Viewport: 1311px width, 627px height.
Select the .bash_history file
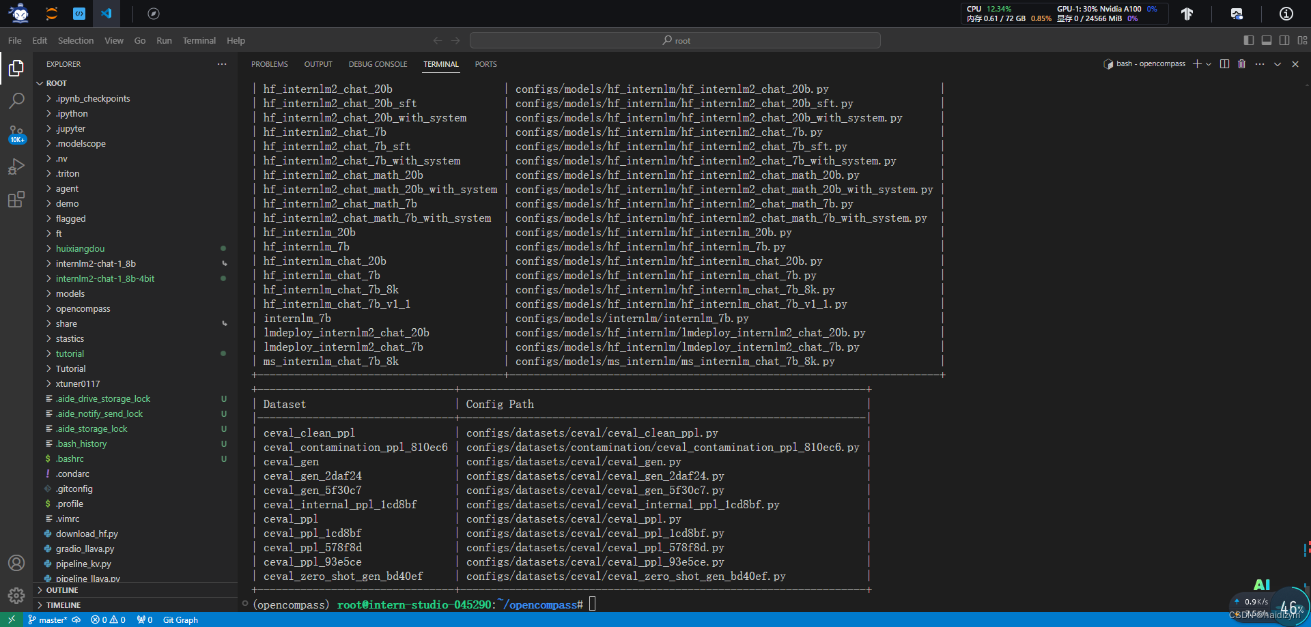pos(135,443)
